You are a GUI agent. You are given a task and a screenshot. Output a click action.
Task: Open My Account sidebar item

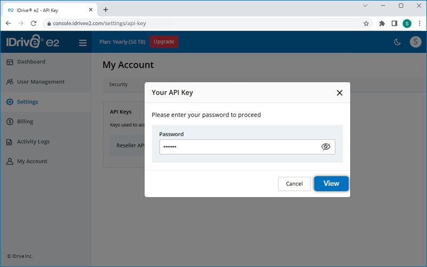[32, 161]
